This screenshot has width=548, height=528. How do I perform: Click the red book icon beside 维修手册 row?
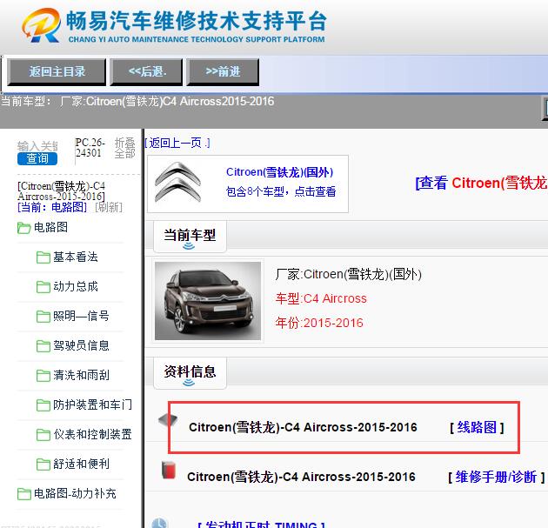click(x=169, y=470)
